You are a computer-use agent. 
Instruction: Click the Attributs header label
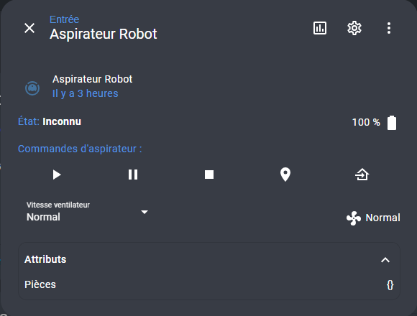click(45, 259)
